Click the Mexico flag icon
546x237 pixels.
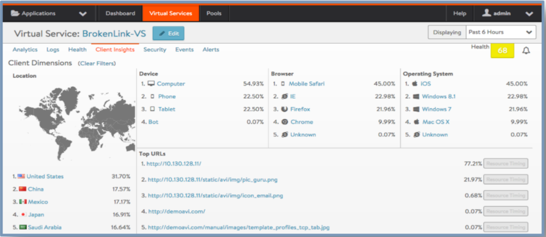[23, 202]
